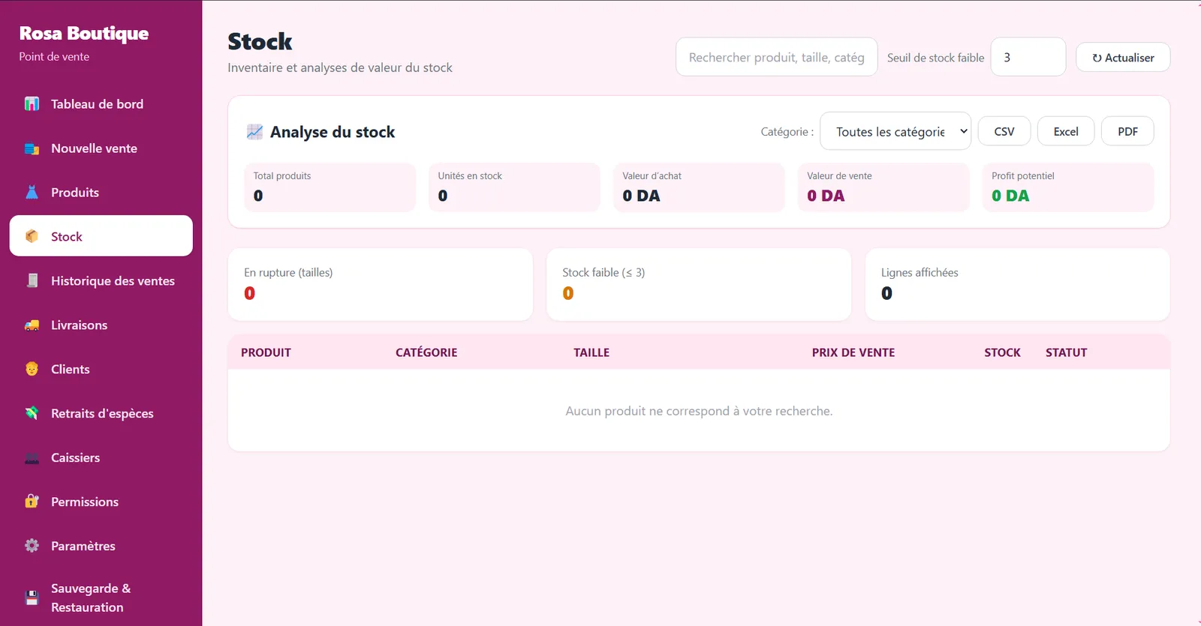Open the Caissiers section
Viewport: 1201px width, 626px height.
click(x=75, y=458)
